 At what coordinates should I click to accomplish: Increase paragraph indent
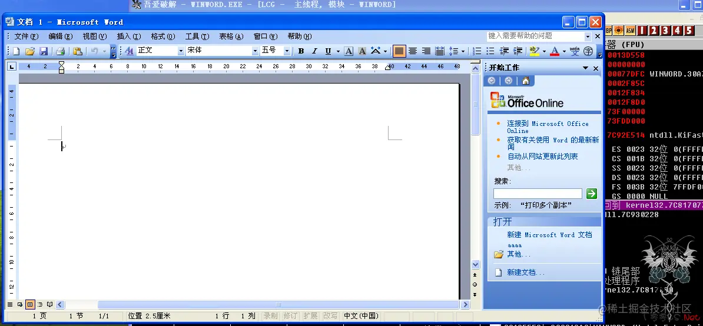point(518,51)
